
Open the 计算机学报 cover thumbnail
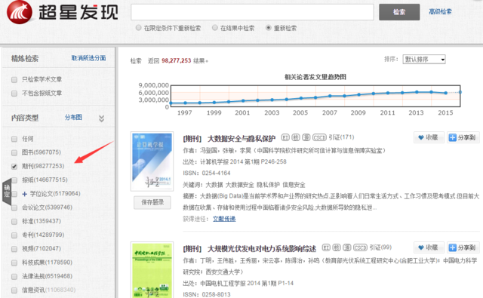coord(152,161)
